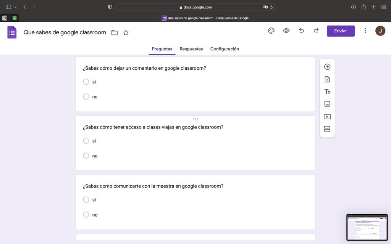Click the Add video icon

pyautogui.click(x=327, y=117)
